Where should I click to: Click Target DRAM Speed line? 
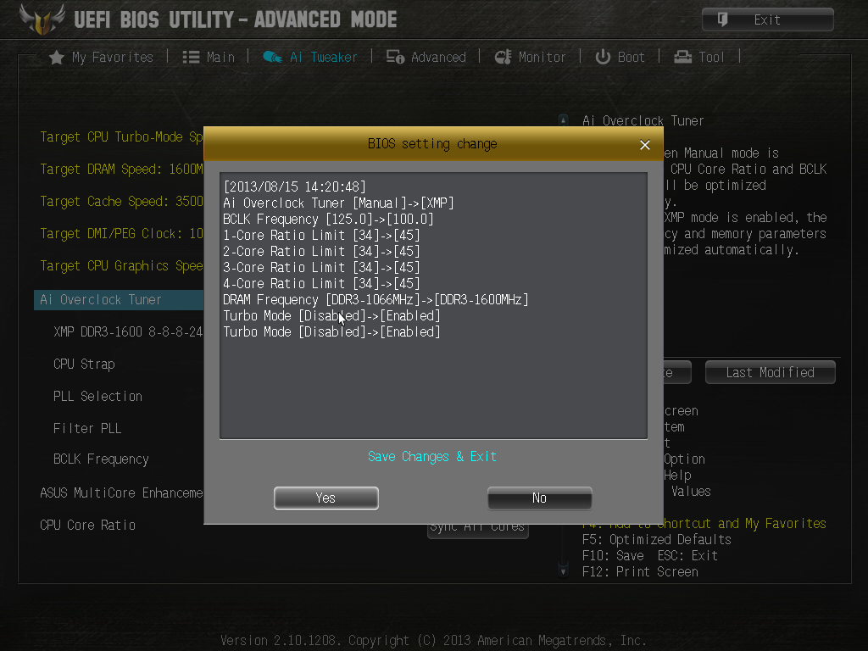tap(122, 169)
